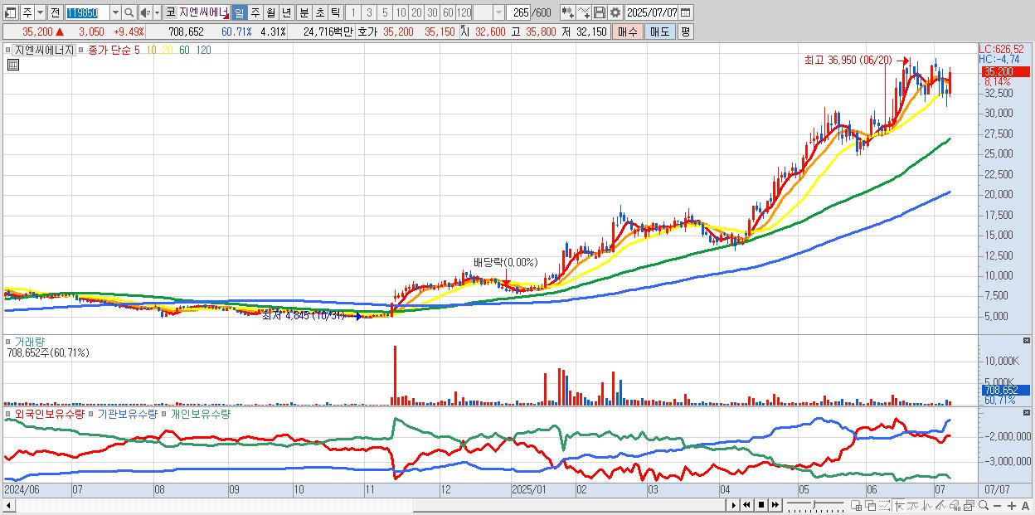The image size is (1035, 515).
Task: Expand the stock code 119850 dropdown arrow
Action: tap(115, 12)
